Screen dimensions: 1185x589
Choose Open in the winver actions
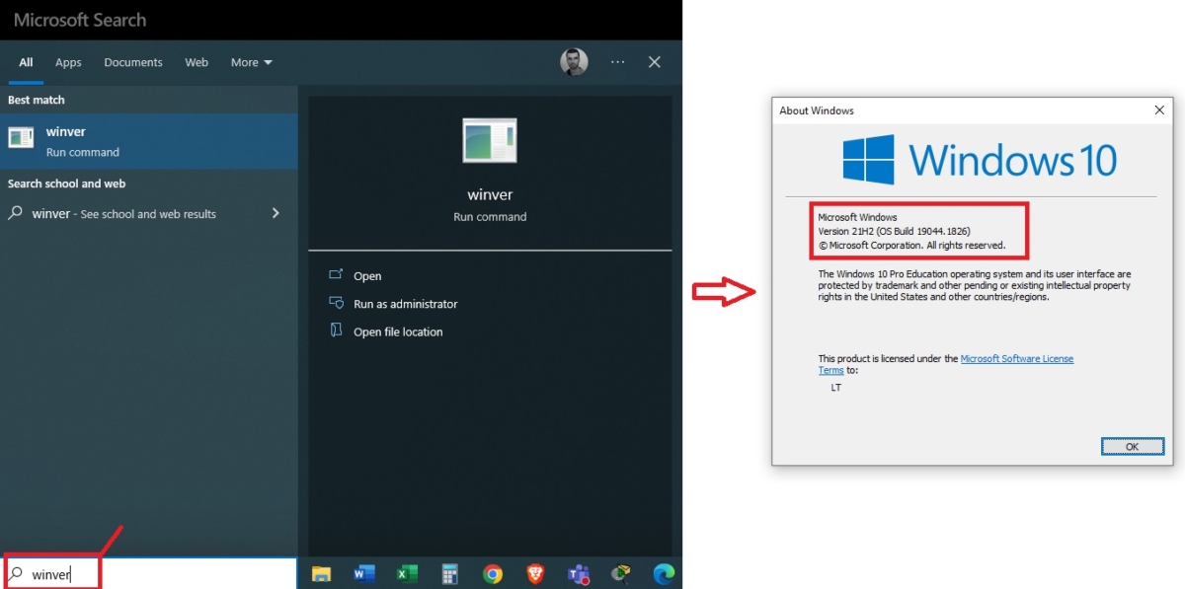pos(367,276)
